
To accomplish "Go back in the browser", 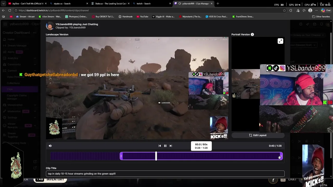I will point(3,10).
